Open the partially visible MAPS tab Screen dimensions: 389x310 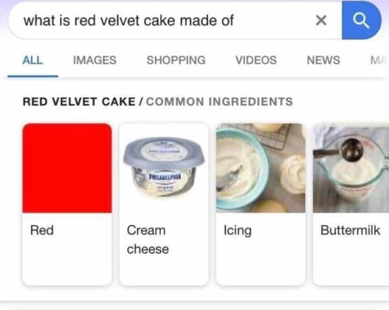(376, 60)
